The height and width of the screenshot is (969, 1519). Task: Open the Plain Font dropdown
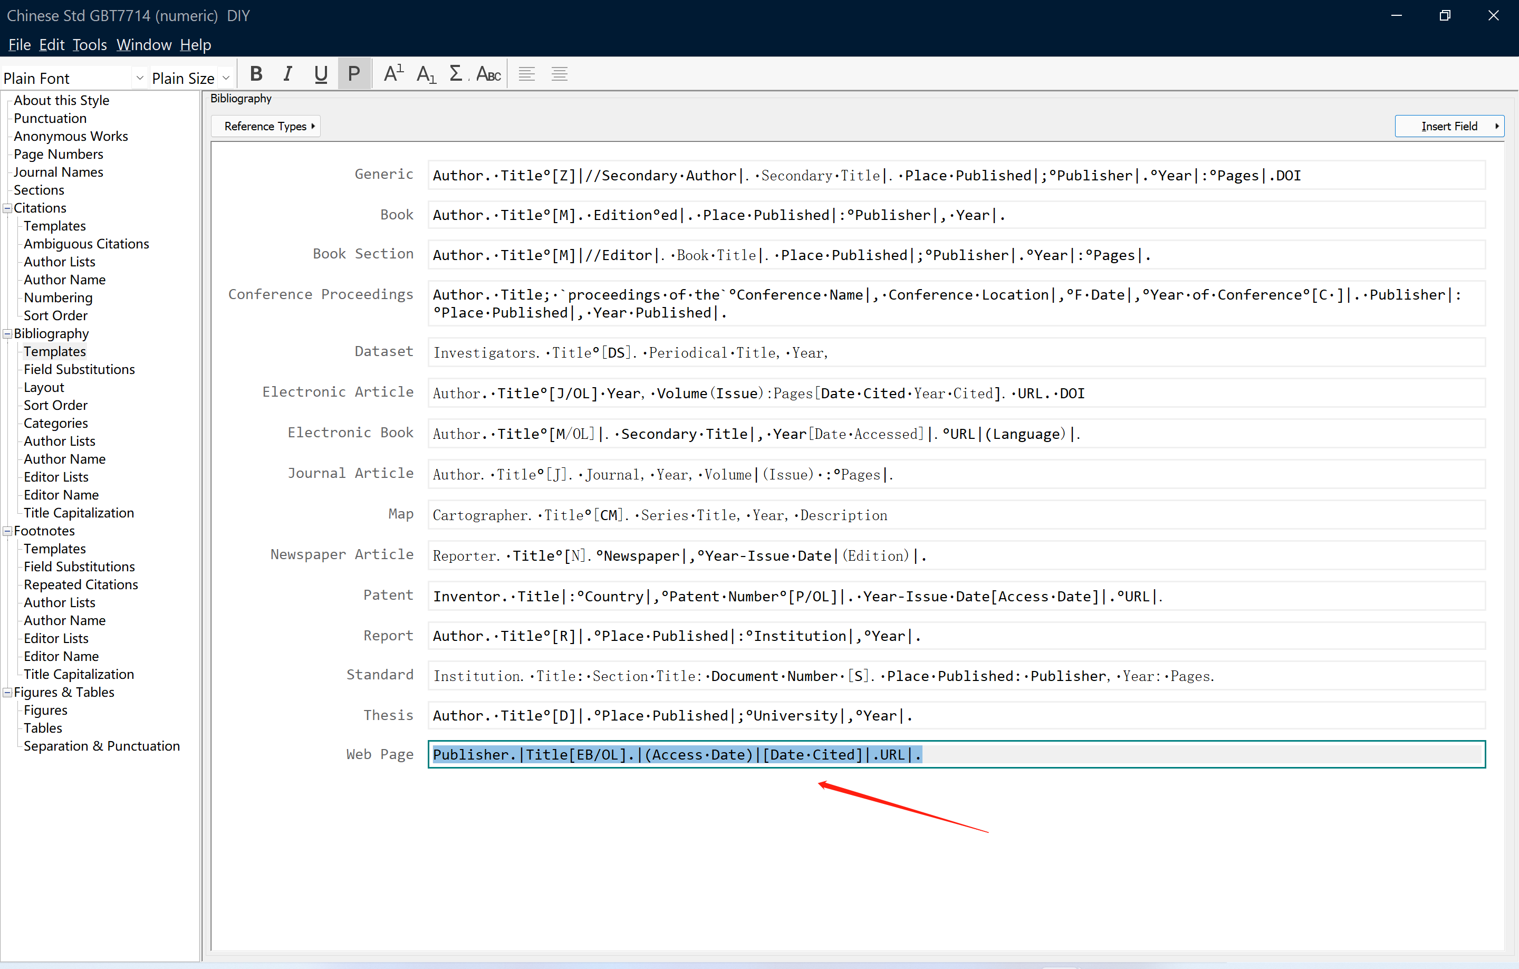[139, 78]
